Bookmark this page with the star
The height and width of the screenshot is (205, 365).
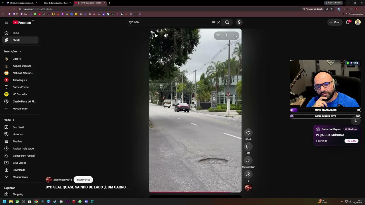click(x=331, y=9)
